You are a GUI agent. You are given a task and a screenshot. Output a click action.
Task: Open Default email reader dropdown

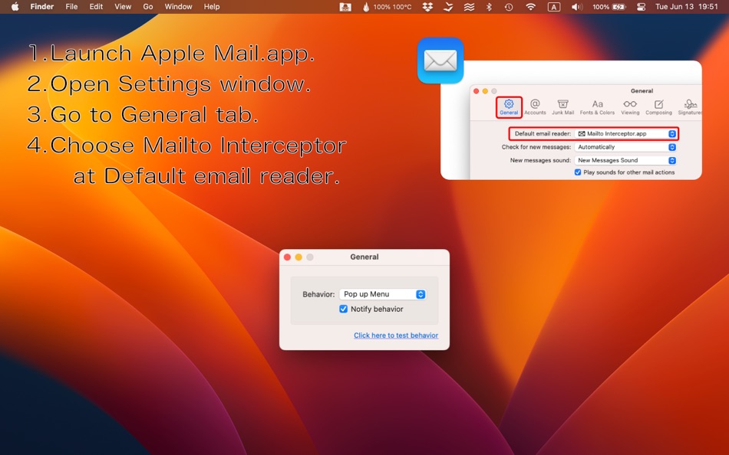(x=625, y=134)
